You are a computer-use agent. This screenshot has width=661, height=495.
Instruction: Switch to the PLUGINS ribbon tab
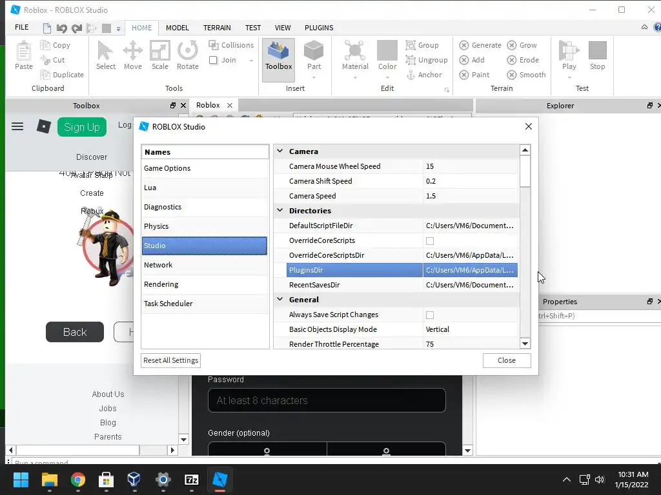(319, 28)
